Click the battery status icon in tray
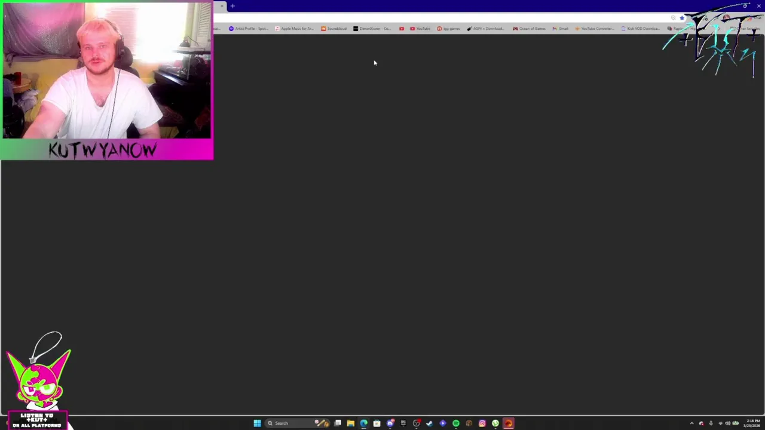765x430 pixels. pyautogui.click(x=736, y=423)
